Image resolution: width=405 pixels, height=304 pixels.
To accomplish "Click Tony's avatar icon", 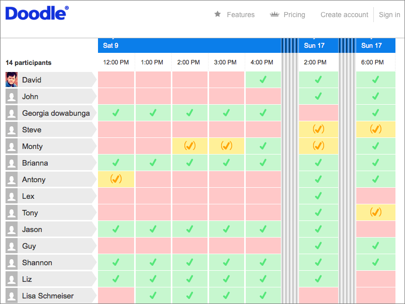I will [x=11, y=212].
